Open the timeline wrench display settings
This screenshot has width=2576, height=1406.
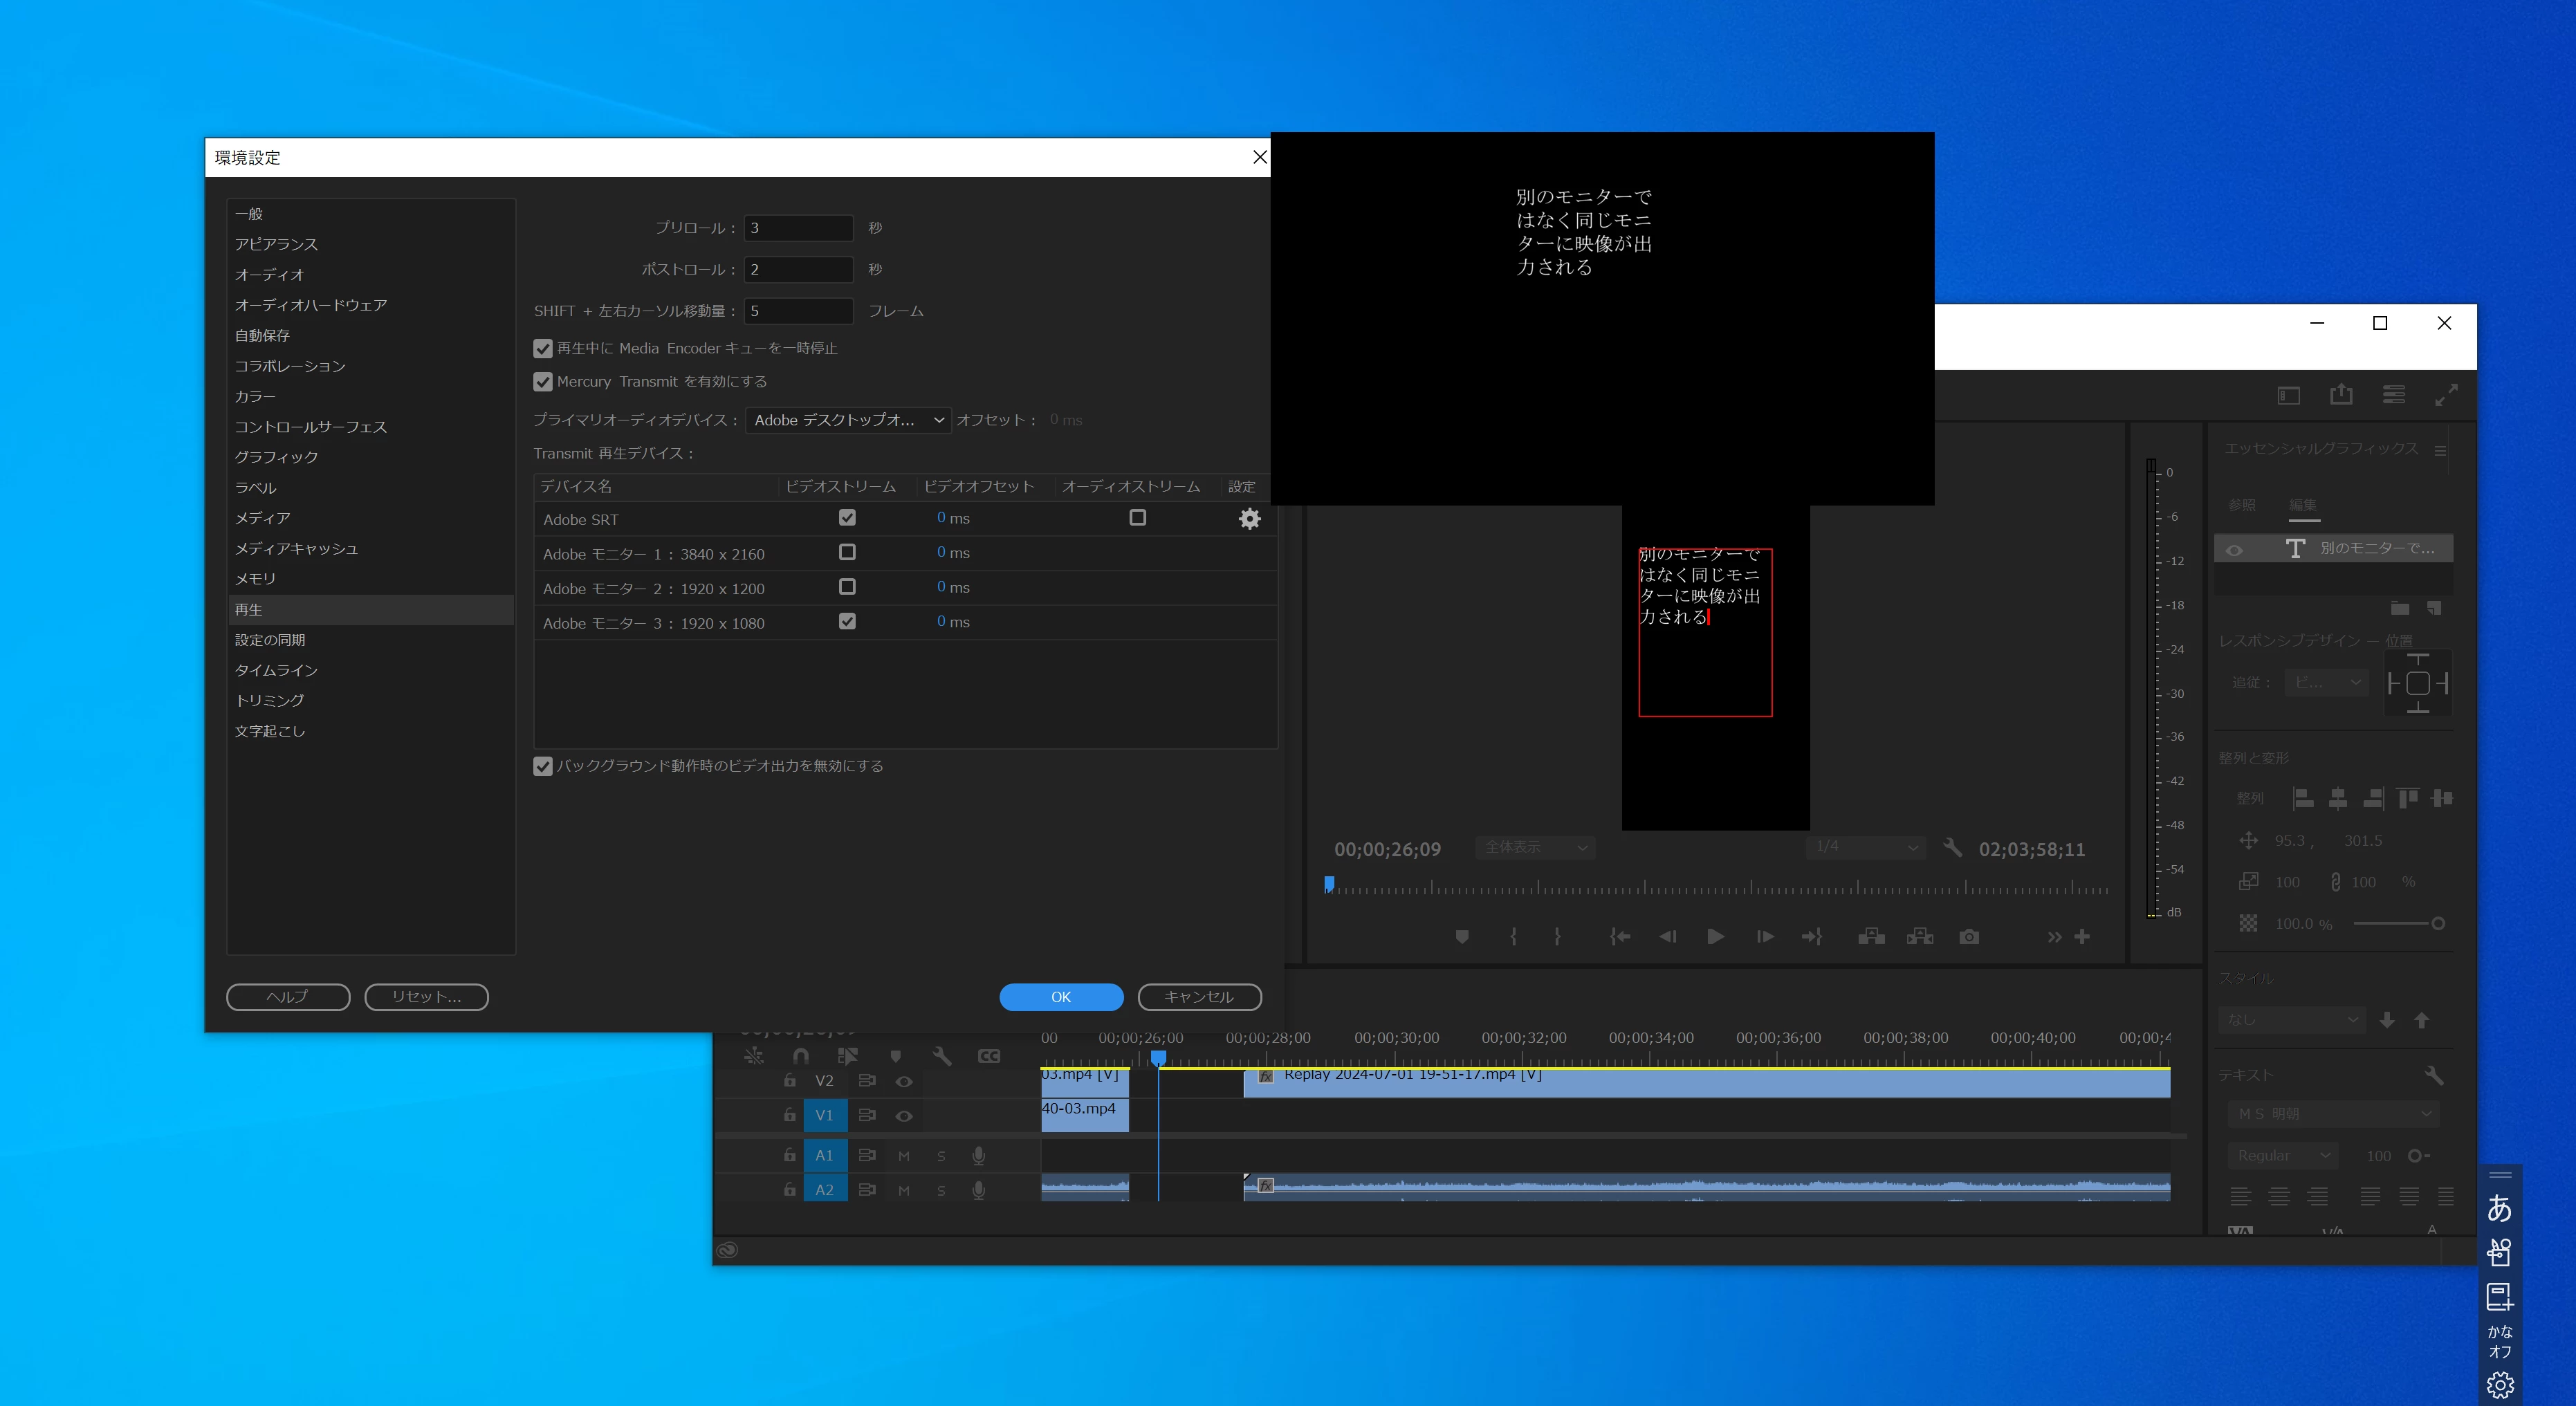pyautogui.click(x=941, y=1056)
